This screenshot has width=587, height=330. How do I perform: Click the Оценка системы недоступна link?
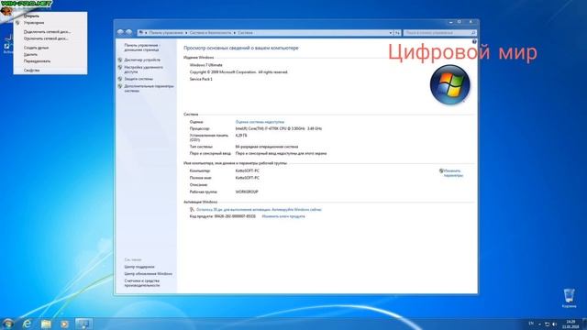click(x=260, y=122)
